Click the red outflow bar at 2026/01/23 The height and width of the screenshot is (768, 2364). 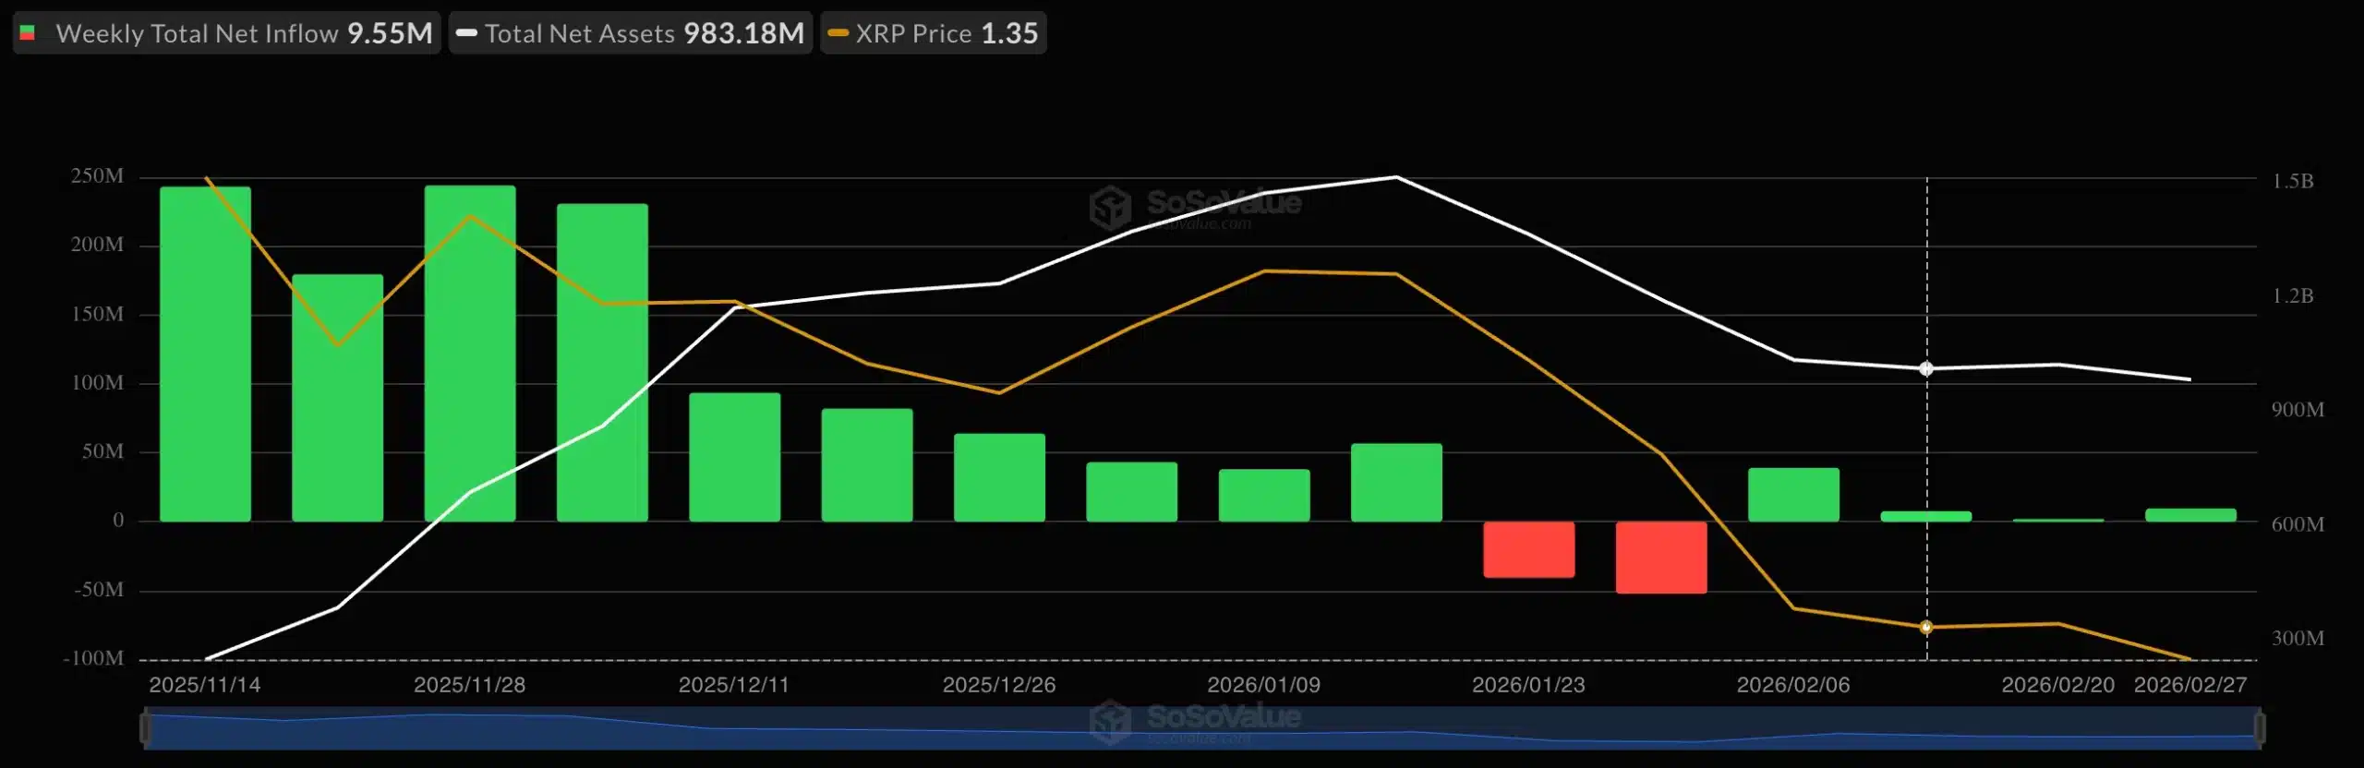pos(1528,549)
